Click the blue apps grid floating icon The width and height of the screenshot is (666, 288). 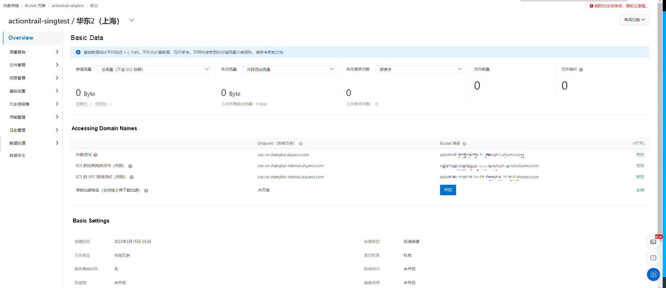coord(654,275)
